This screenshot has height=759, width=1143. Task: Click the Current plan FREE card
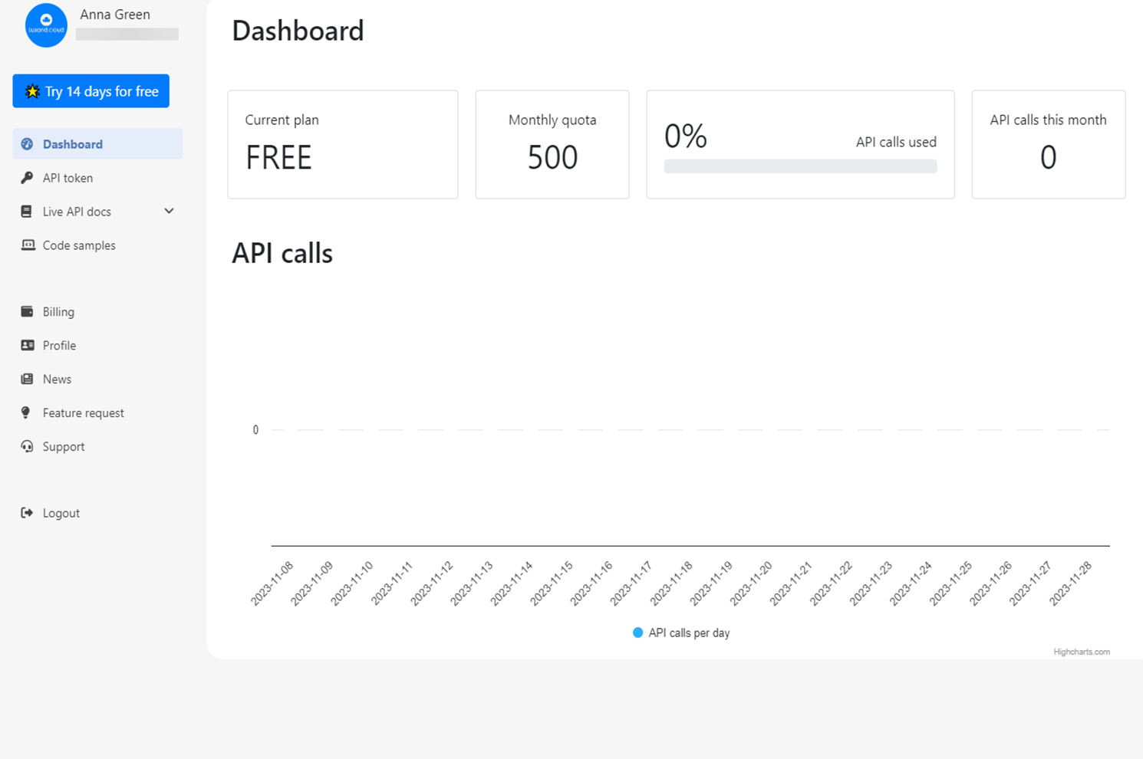click(342, 144)
